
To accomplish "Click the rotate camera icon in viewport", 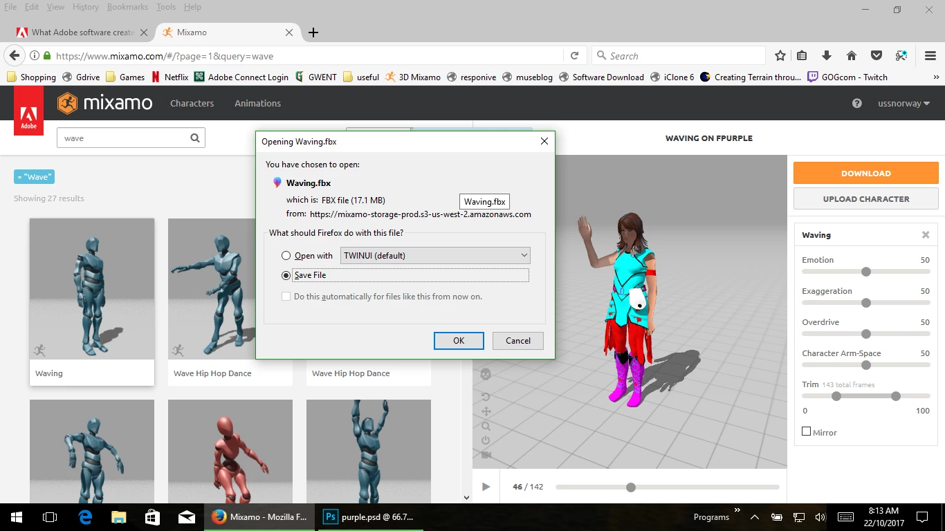I will pos(486,397).
